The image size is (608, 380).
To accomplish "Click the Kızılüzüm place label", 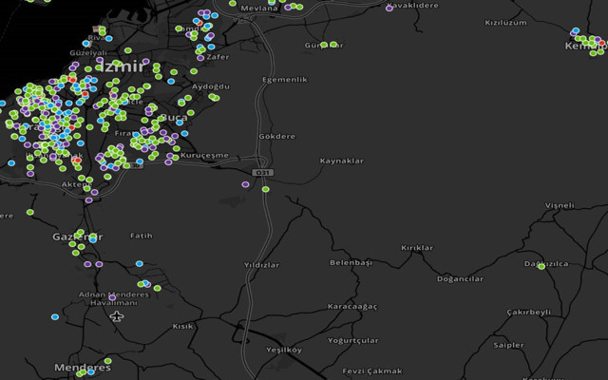I will coord(505,22).
